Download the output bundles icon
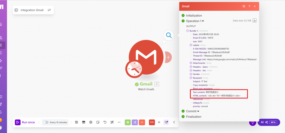 [255, 21]
